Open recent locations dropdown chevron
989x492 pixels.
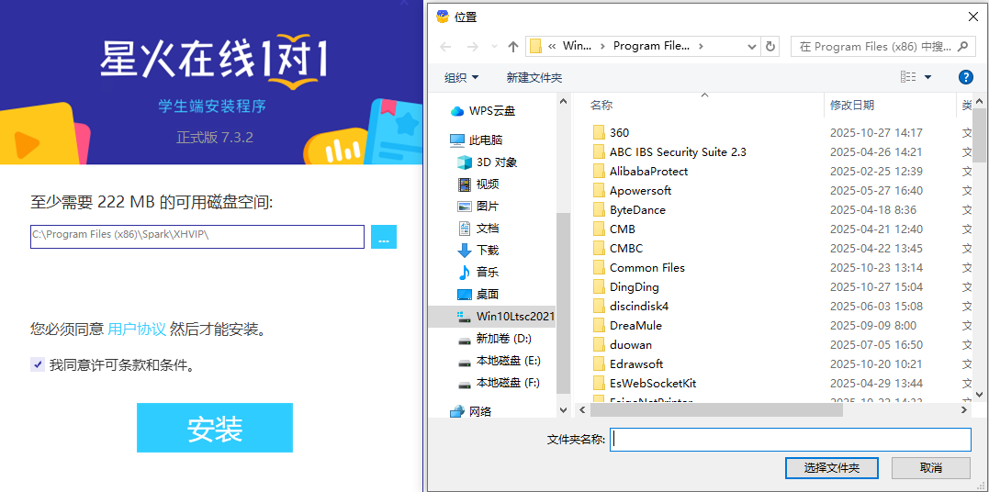coord(494,47)
